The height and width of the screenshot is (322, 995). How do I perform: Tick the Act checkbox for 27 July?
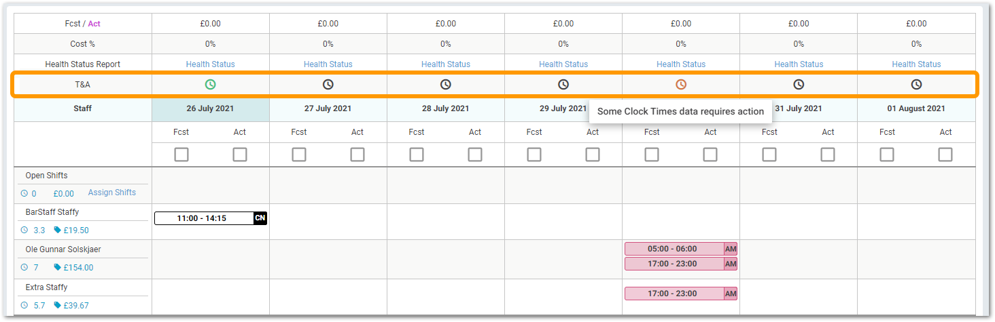(x=357, y=155)
